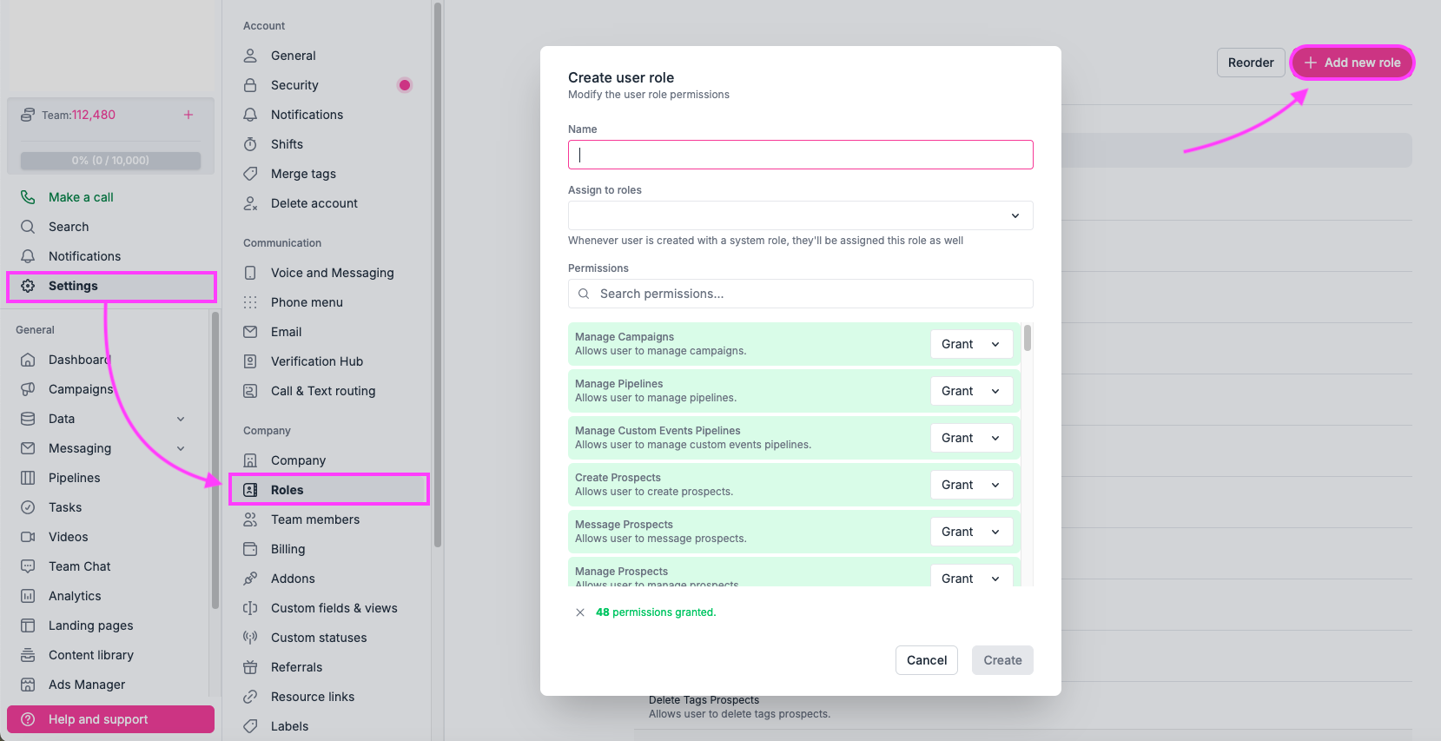1441x741 pixels.
Task: Open Grant dropdown for Manage Pipelines
Action: click(x=972, y=391)
